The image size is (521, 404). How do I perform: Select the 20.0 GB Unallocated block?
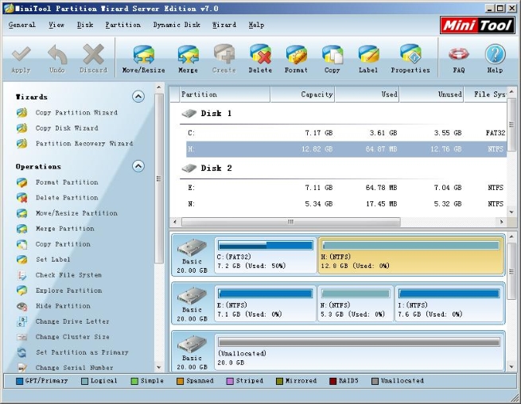pyautogui.click(x=359, y=352)
